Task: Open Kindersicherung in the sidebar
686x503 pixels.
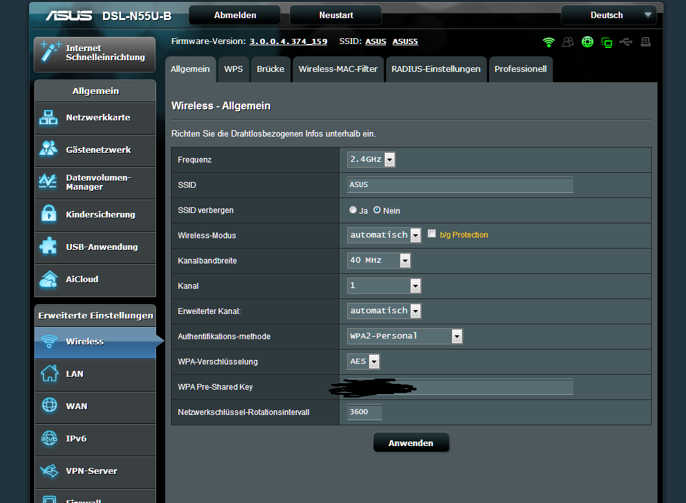Action: (x=95, y=215)
